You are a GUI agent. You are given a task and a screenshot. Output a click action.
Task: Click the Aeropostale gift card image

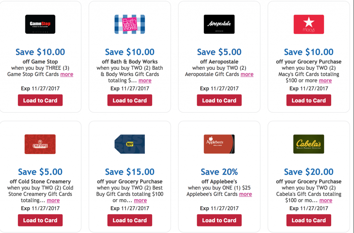click(219, 24)
